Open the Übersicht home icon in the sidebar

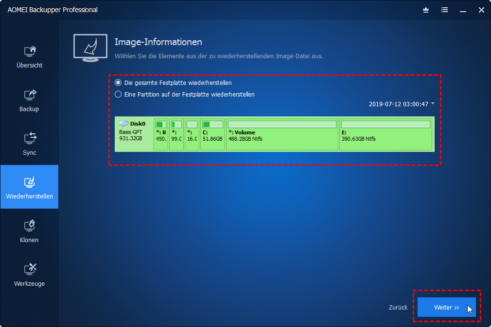[x=30, y=51]
